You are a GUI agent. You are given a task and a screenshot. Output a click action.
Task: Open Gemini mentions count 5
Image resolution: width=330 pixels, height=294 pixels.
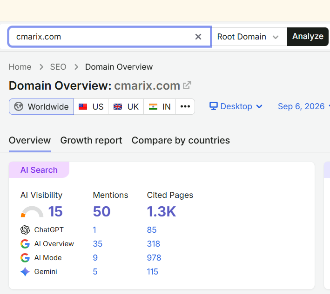click(95, 272)
